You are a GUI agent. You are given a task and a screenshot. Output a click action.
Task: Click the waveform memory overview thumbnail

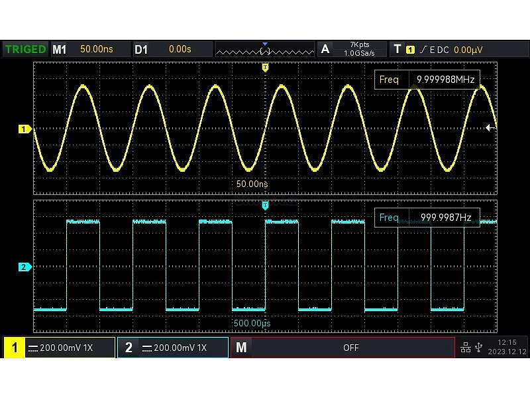pyautogui.click(x=265, y=50)
